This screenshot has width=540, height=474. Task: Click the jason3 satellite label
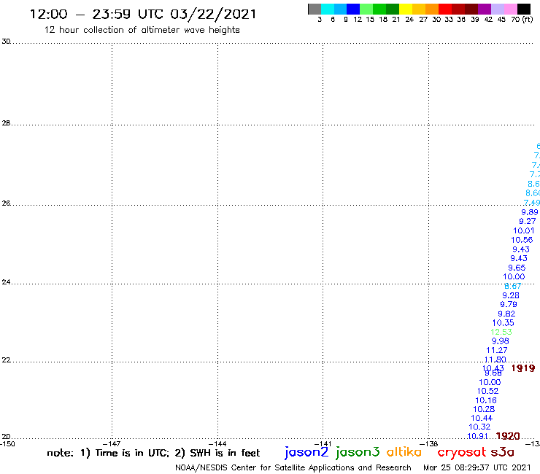coord(358,452)
